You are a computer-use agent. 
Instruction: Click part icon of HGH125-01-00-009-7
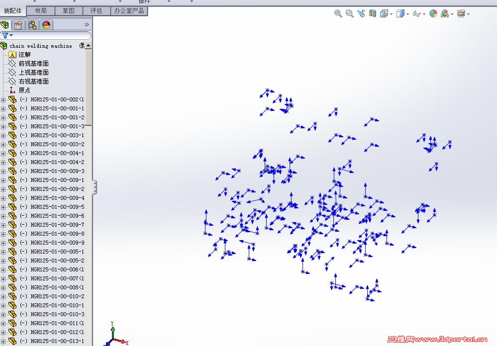[12, 224]
